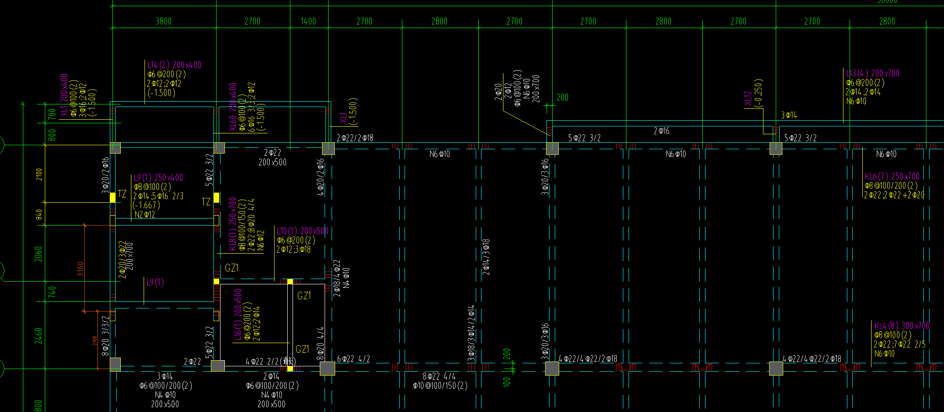This screenshot has height=412, width=944.
Task: Pick the vertical "2Φ14/3Φ18" annotation
Action: 486,257
